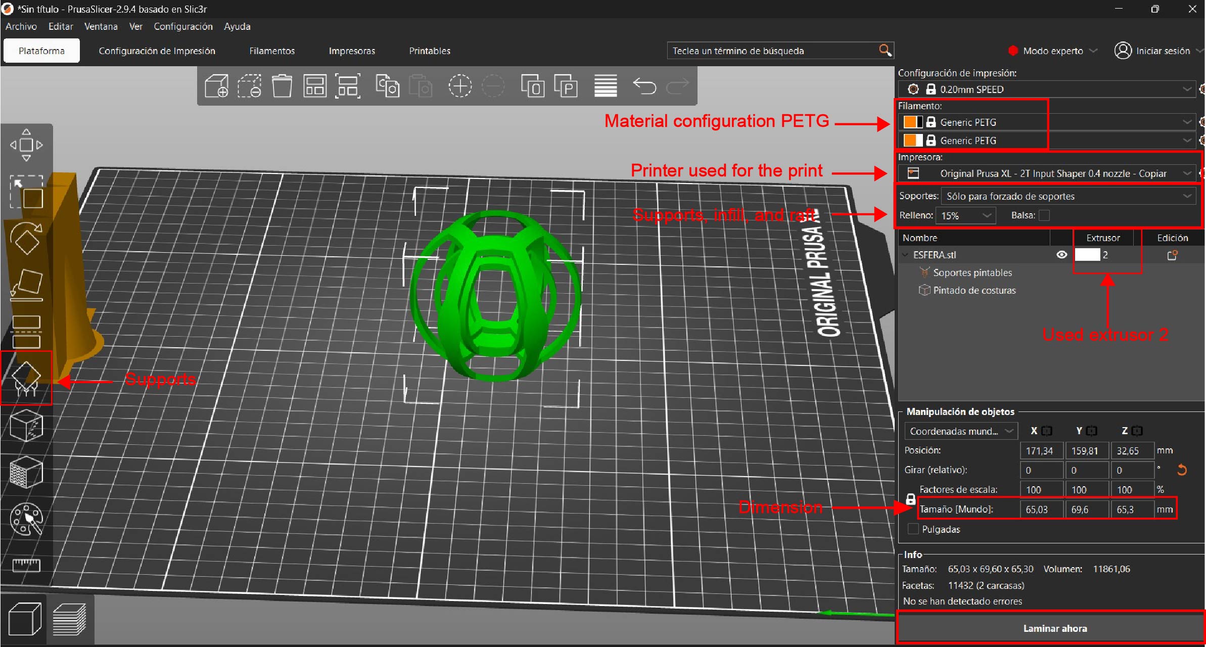Click the Delete trash can toolbar icon

(282, 86)
